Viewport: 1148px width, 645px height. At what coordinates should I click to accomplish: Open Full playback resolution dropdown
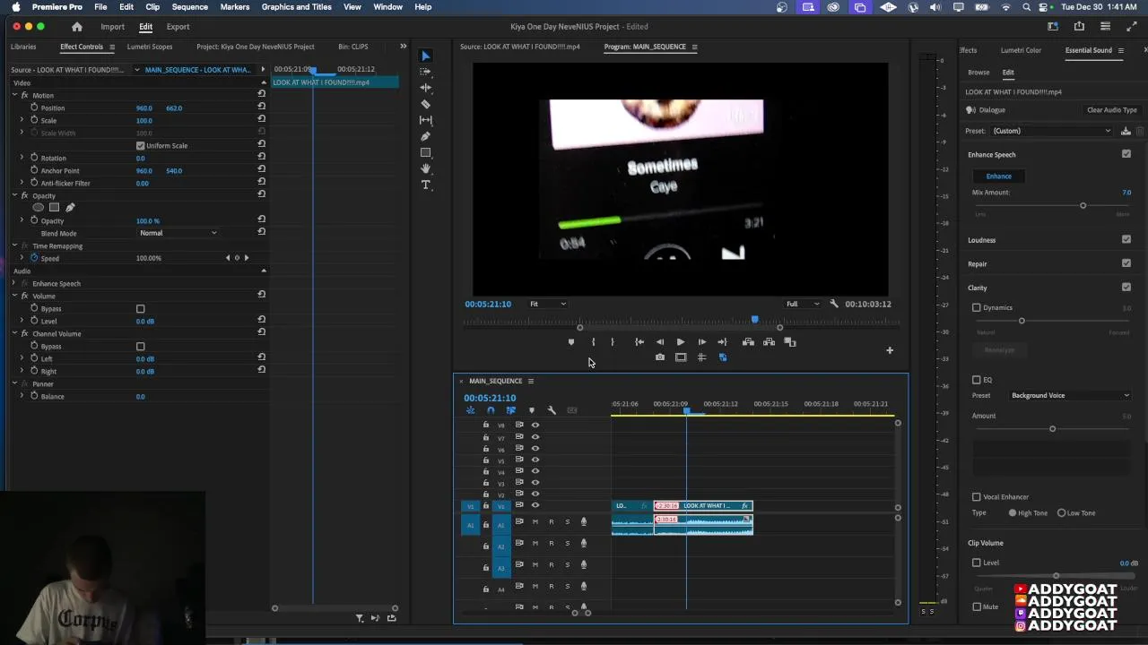[x=802, y=304]
